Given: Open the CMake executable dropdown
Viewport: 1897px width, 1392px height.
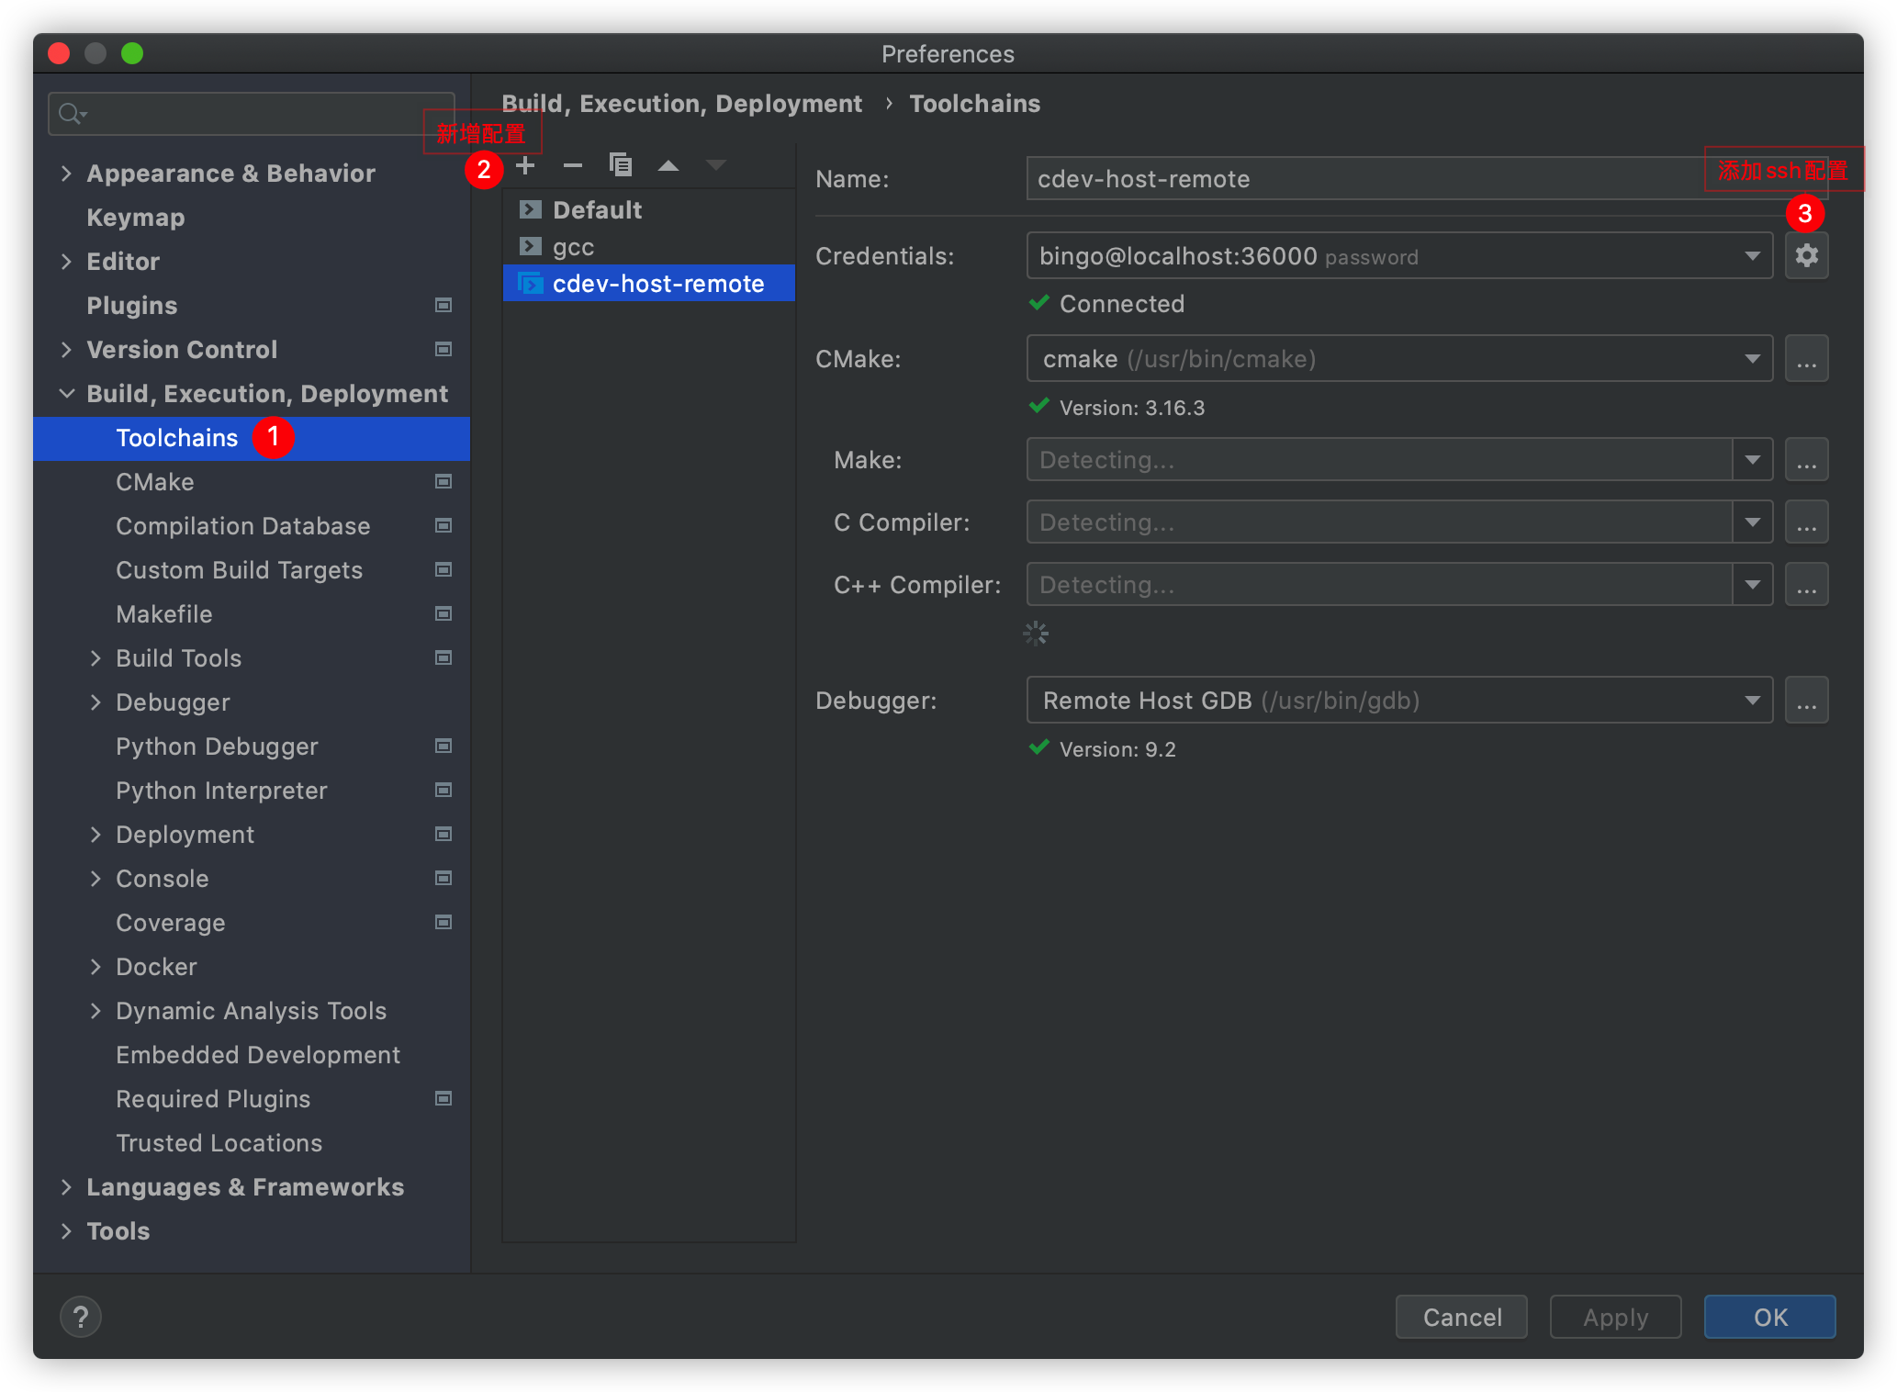Looking at the screenshot, I should (1752, 359).
